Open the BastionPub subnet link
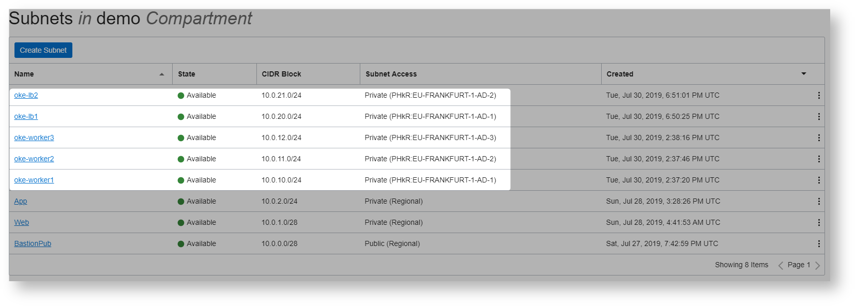 (x=33, y=244)
